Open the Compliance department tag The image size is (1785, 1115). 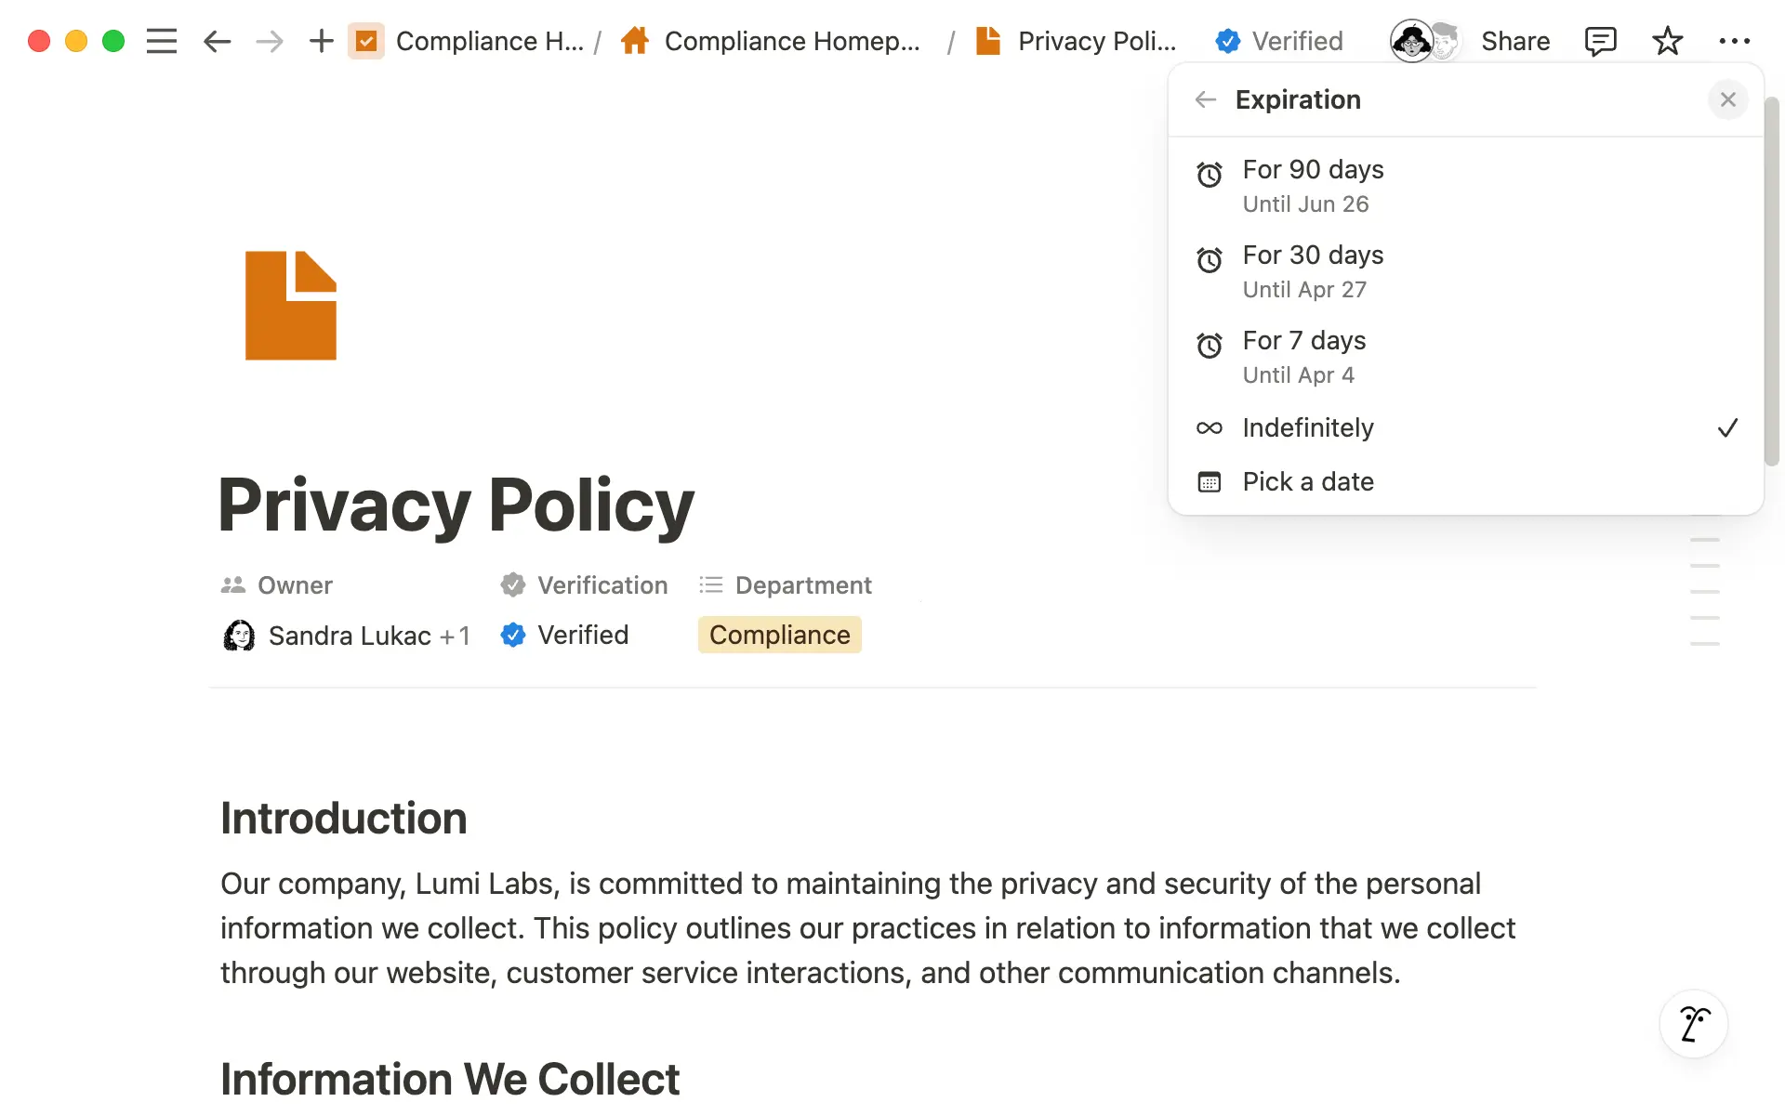click(x=779, y=635)
